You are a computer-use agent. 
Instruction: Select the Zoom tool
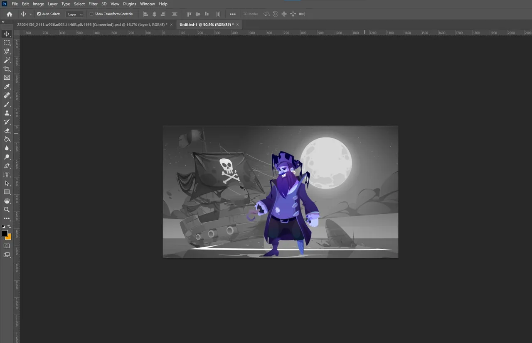(x=7, y=210)
